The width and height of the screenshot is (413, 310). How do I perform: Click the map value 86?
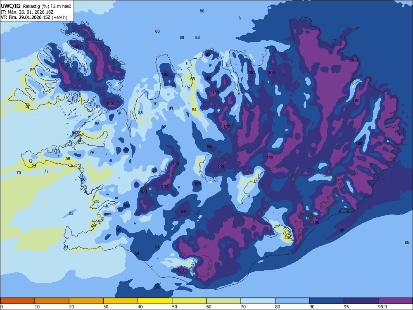pyautogui.click(x=83, y=179)
